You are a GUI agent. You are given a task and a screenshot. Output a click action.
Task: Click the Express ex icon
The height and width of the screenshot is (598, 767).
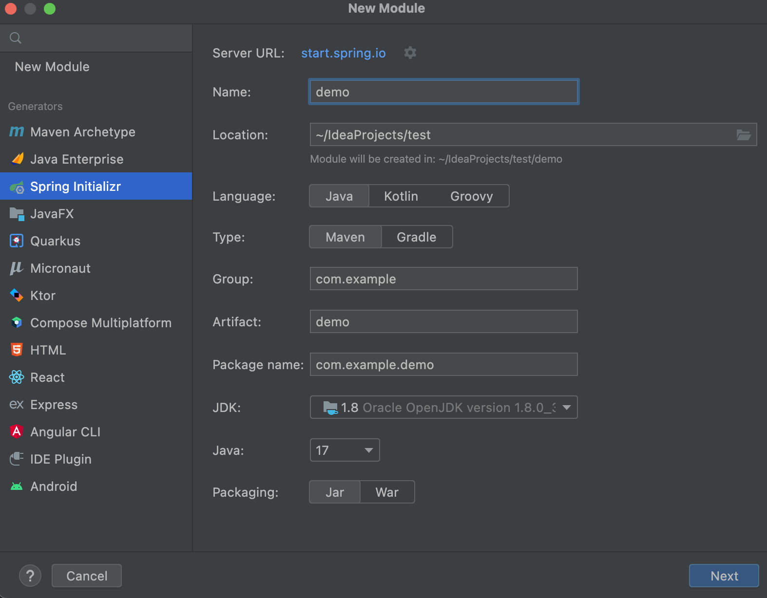(17, 405)
